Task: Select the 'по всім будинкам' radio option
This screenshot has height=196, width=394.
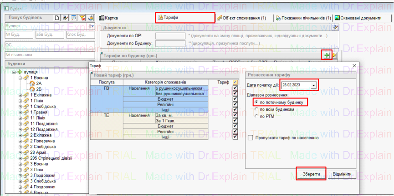Action: pos(256,109)
